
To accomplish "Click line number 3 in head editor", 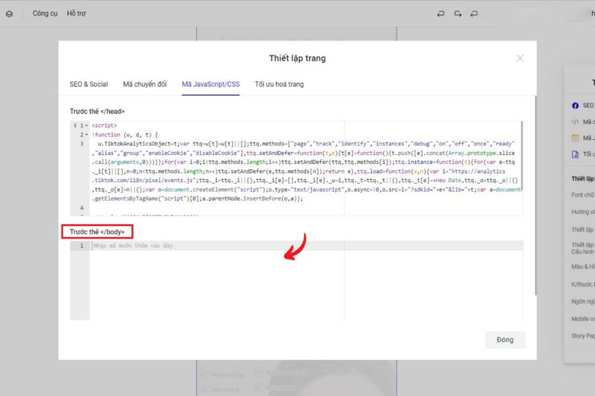I will tap(81, 144).
